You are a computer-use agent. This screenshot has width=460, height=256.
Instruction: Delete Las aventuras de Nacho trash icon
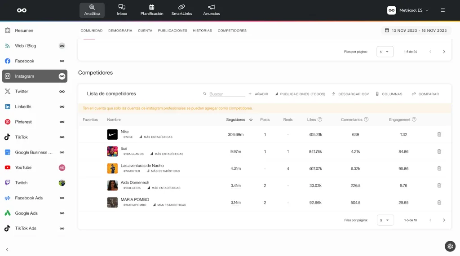tap(439, 168)
